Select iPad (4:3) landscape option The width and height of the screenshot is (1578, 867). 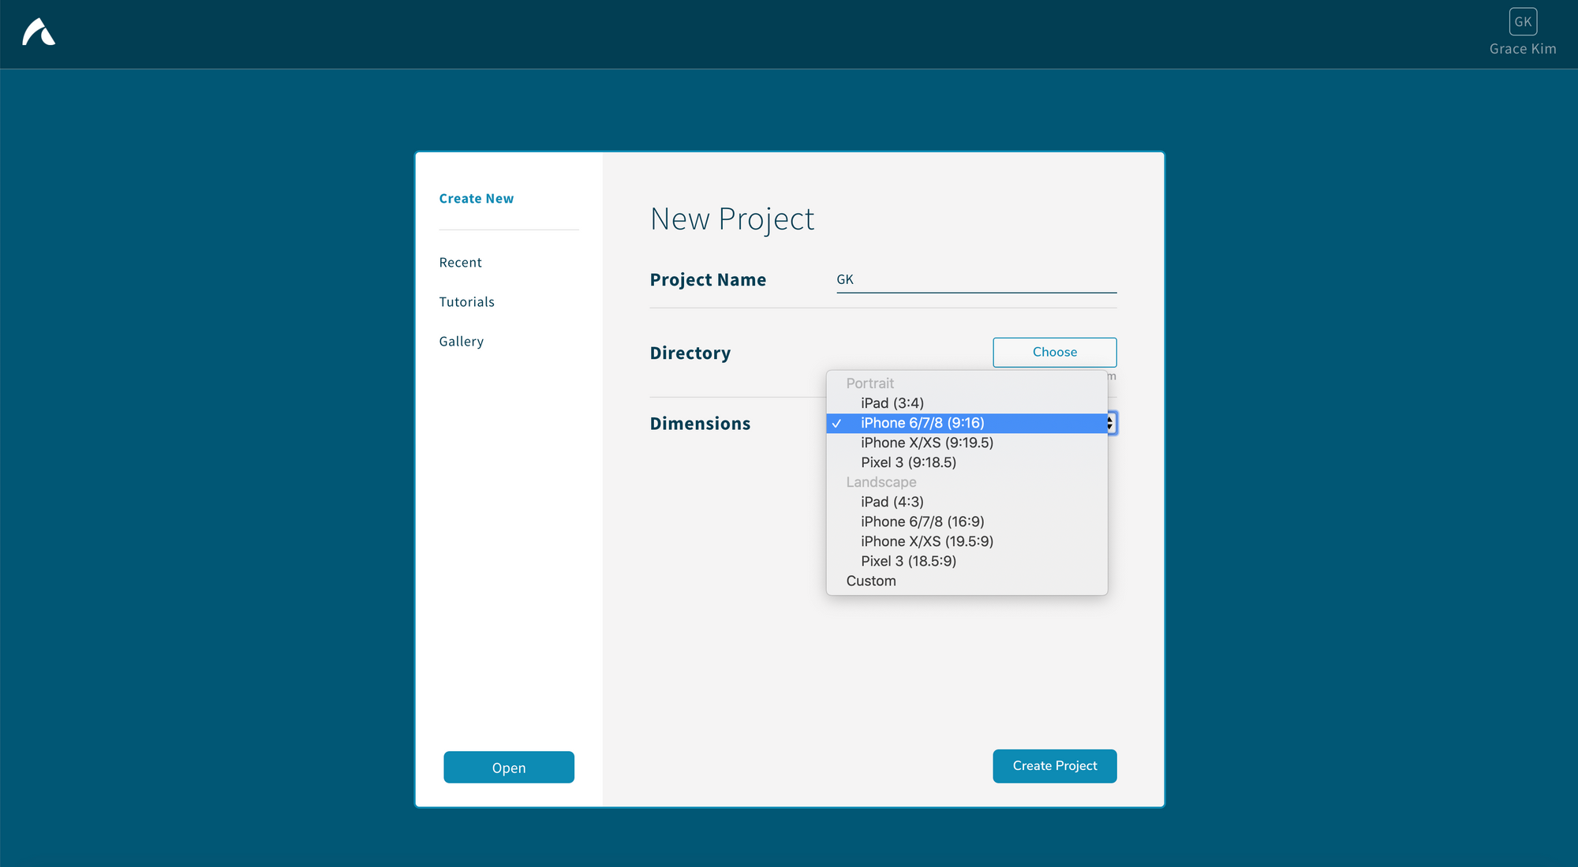pyautogui.click(x=892, y=503)
